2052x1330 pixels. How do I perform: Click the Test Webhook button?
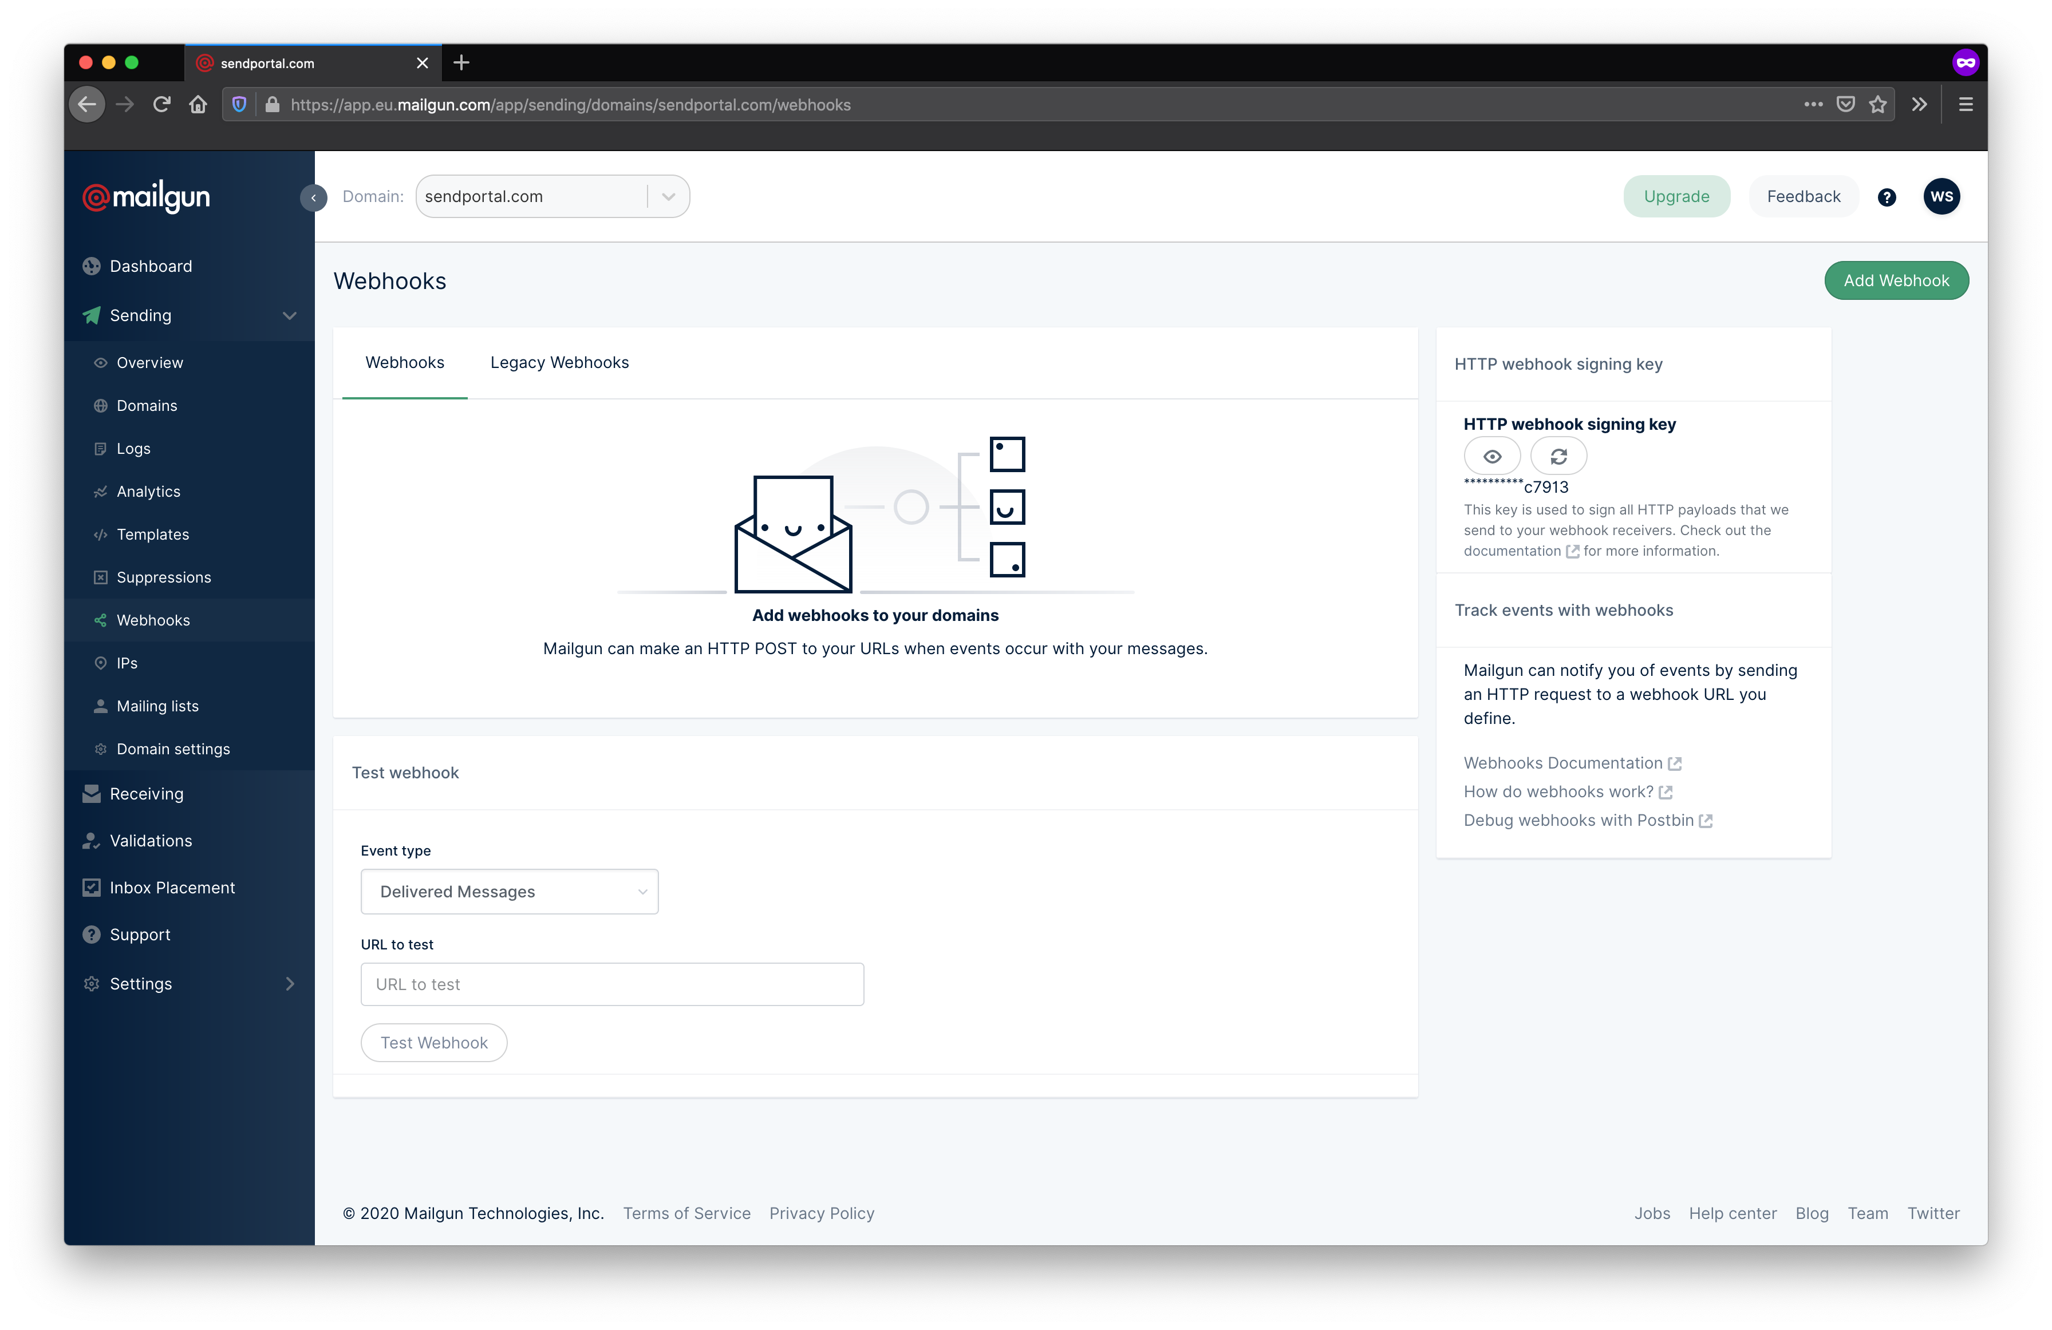coord(434,1042)
